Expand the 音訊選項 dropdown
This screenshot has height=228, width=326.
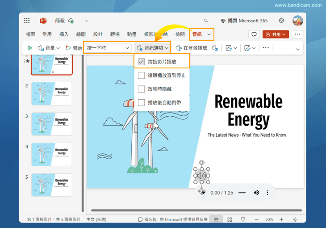(153, 48)
